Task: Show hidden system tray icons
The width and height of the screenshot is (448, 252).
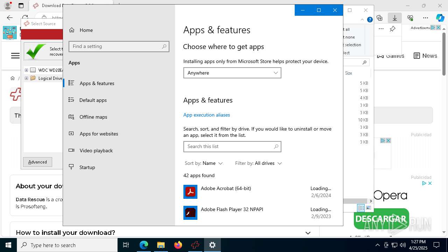Action: tap(378, 245)
